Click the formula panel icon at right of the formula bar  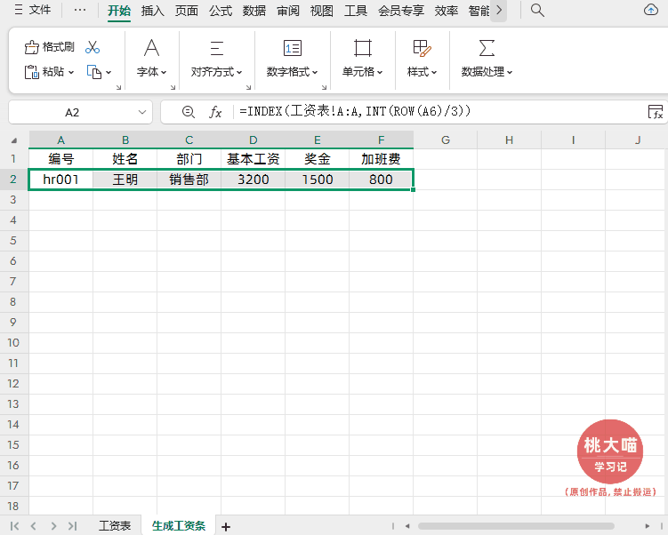click(656, 112)
